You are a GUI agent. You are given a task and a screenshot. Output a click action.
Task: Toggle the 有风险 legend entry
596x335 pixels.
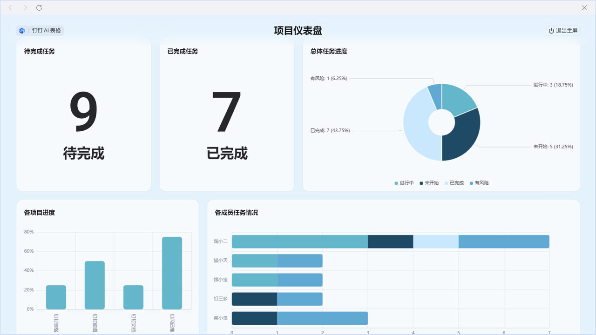coord(479,183)
